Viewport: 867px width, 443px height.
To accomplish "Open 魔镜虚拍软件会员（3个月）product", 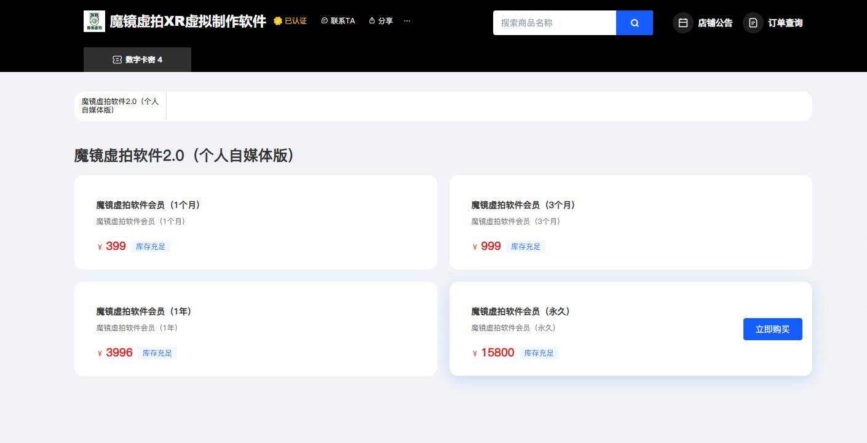I will 630,222.
